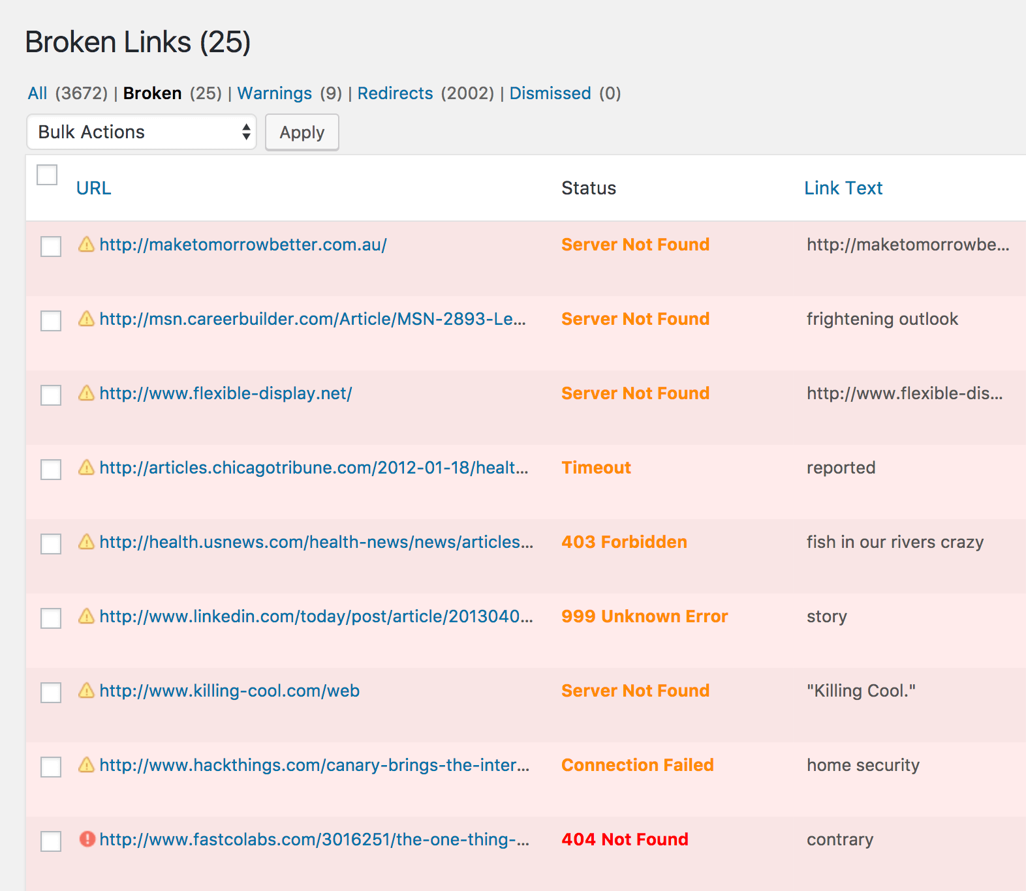
Task: Click the 404 Not Found status
Action: click(x=625, y=839)
